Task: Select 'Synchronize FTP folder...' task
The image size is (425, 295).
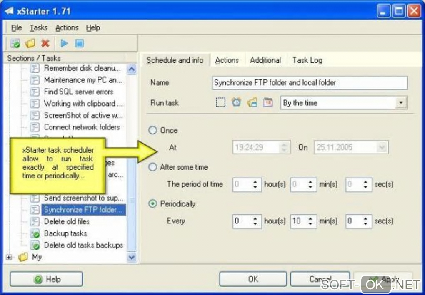Action: click(83, 210)
